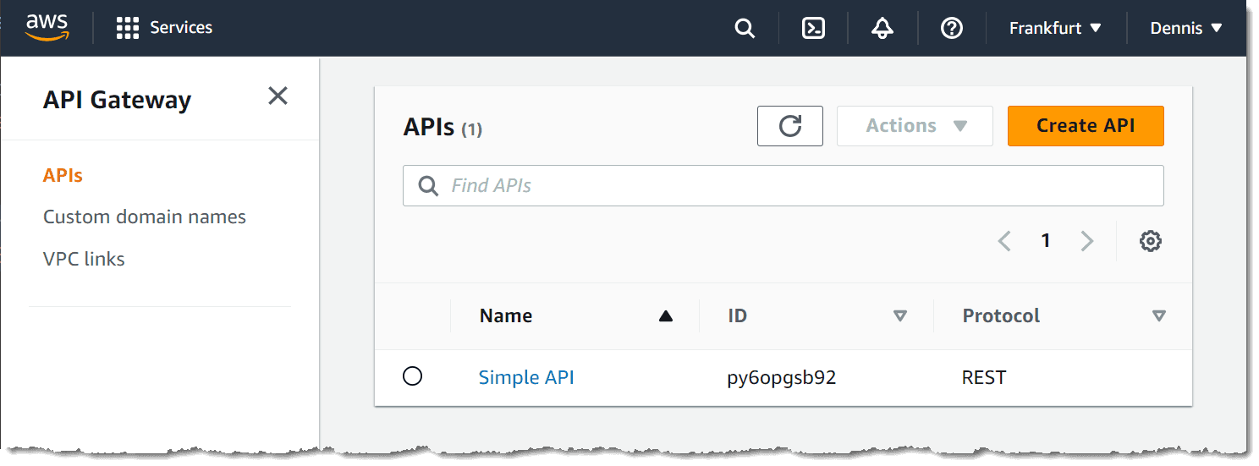Refresh the APIs list
The height and width of the screenshot is (466, 1259).
790,126
